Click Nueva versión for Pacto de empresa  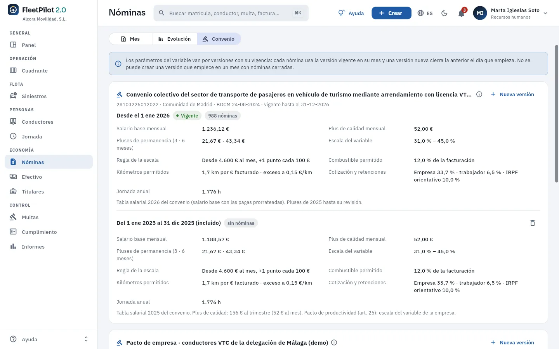pyautogui.click(x=512, y=342)
